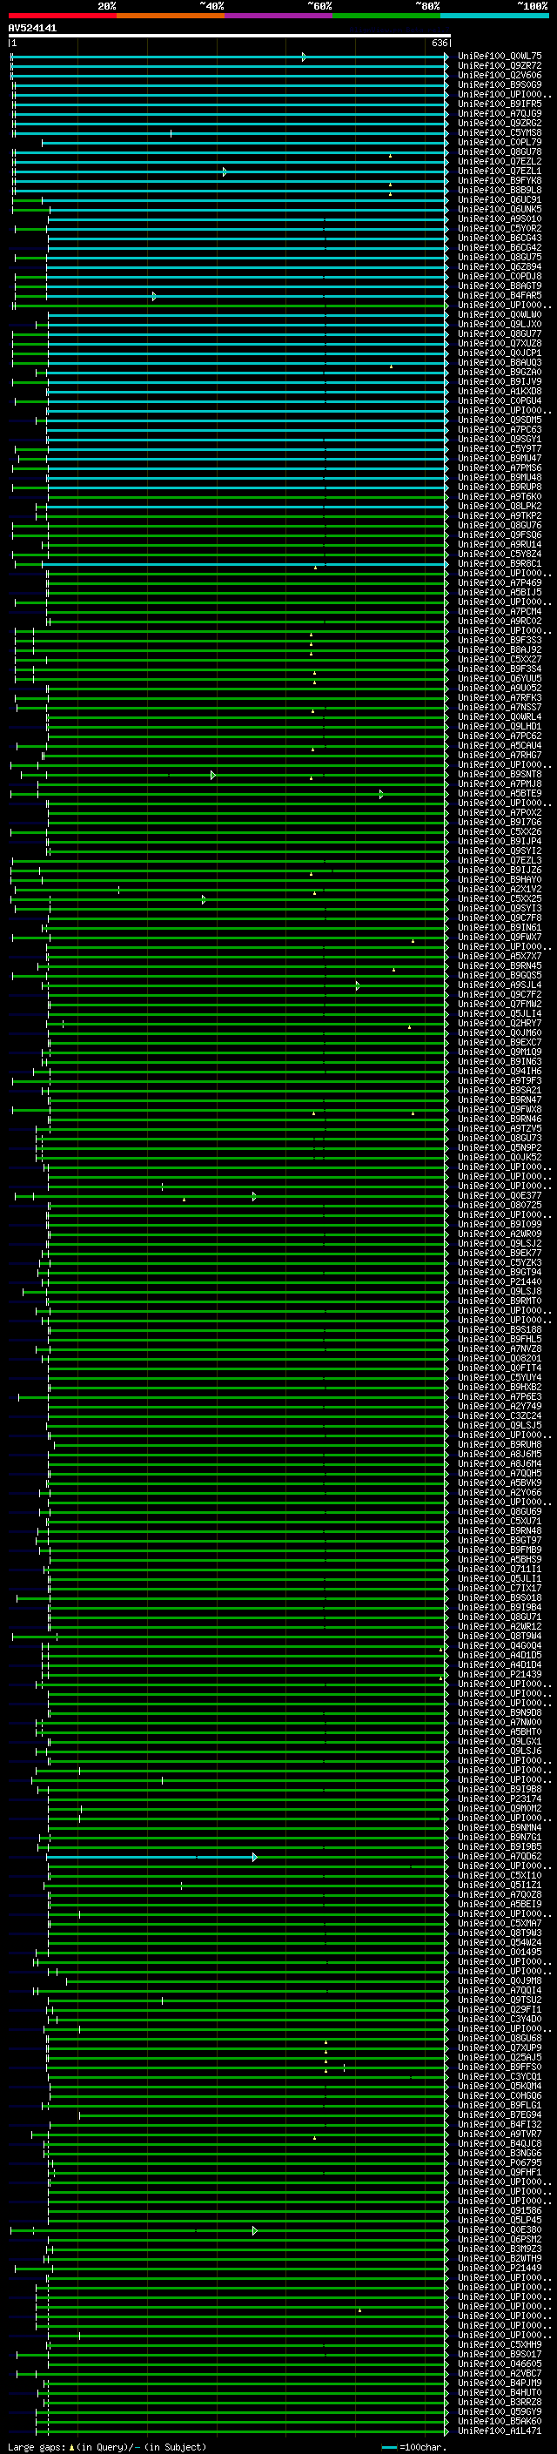The image size is (557, 2454).
Task: Click label UniRef100_C5YMS8
Action: point(500,132)
